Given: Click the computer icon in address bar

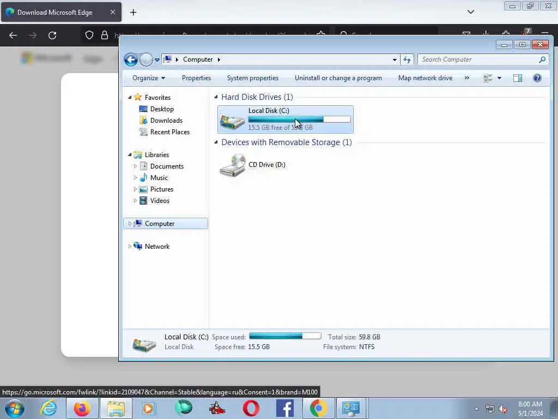Looking at the screenshot, I should tap(167, 59).
